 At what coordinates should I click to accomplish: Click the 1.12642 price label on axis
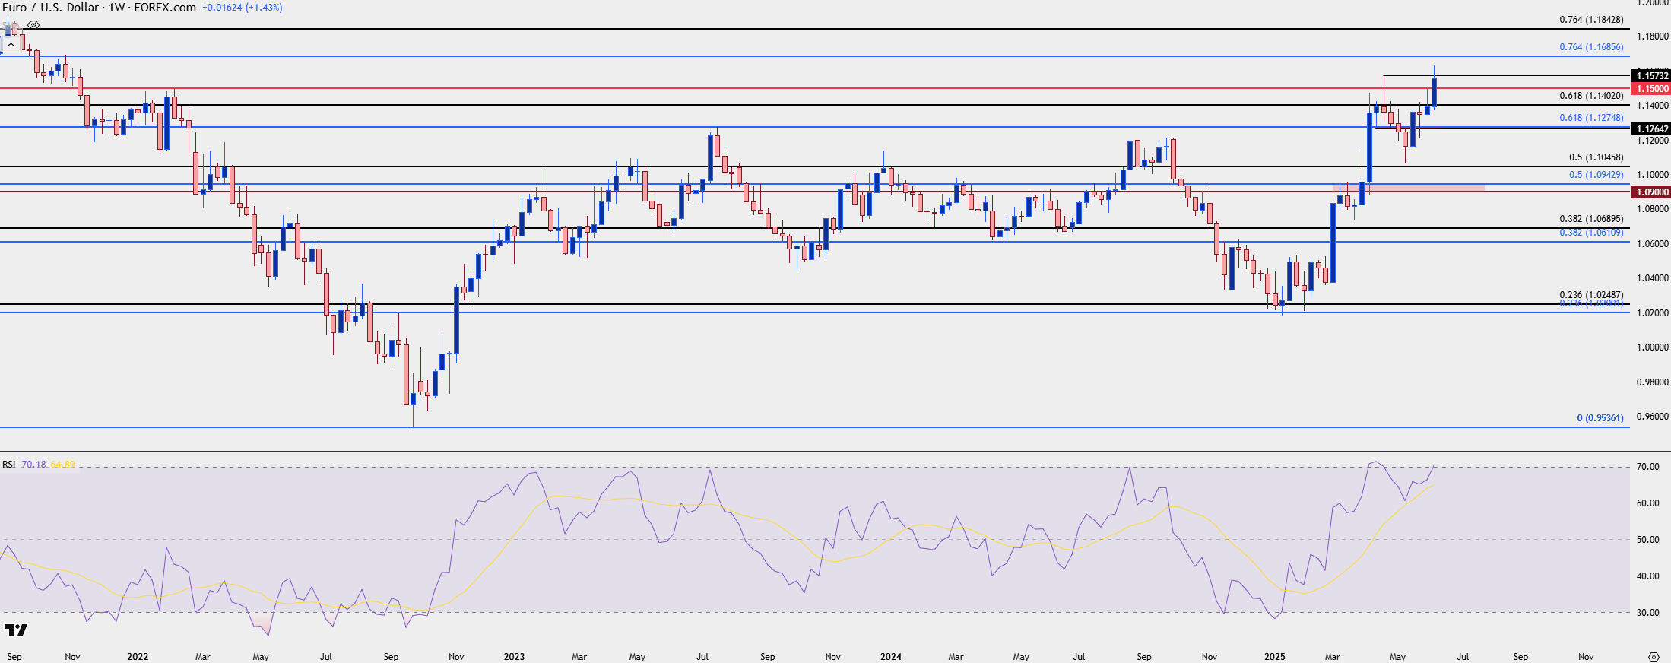(x=1652, y=129)
